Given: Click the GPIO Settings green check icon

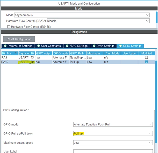Looking at the screenshot, I should 120,46.
